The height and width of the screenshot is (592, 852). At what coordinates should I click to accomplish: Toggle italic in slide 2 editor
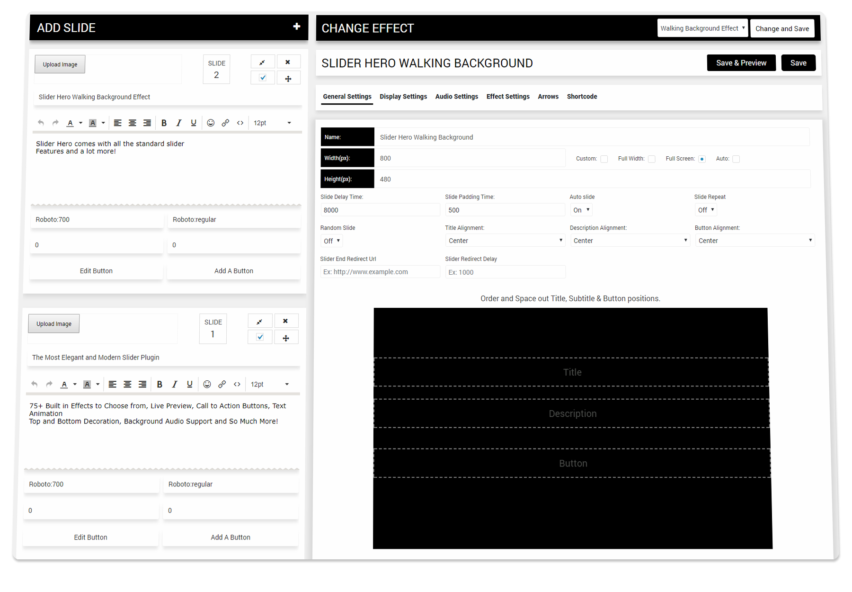point(178,123)
